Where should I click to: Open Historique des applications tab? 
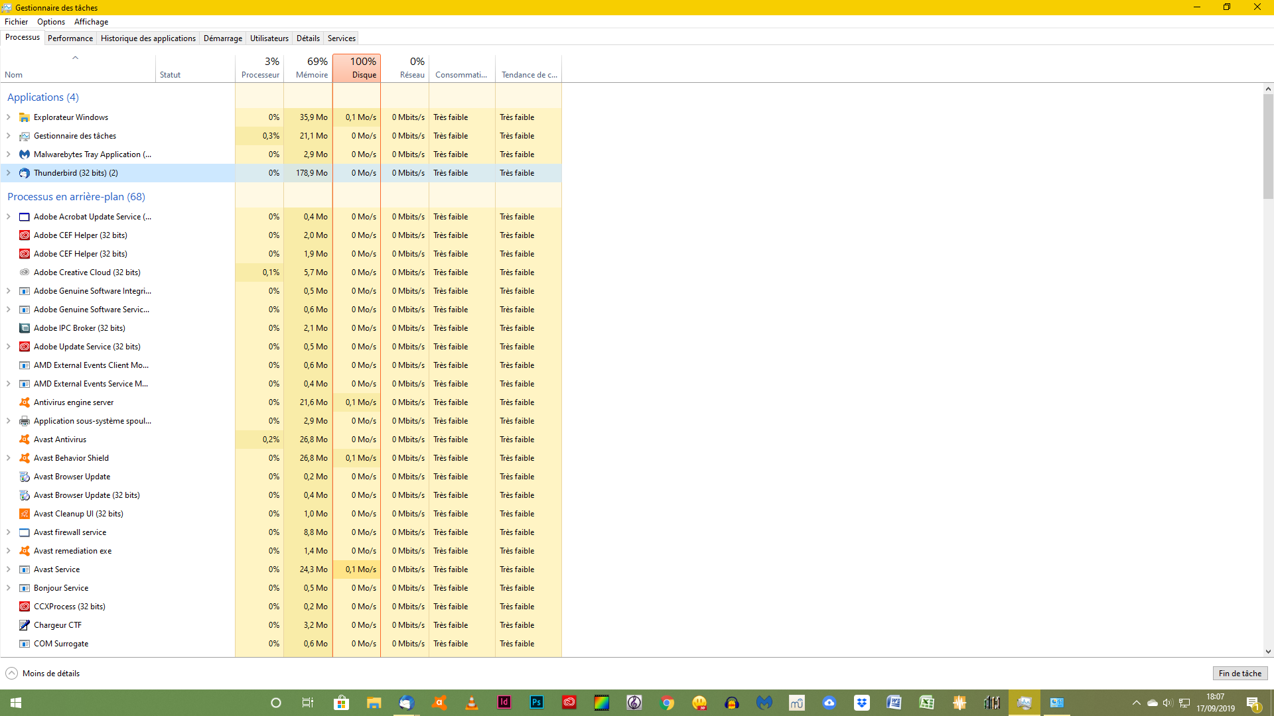pos(148,38)
